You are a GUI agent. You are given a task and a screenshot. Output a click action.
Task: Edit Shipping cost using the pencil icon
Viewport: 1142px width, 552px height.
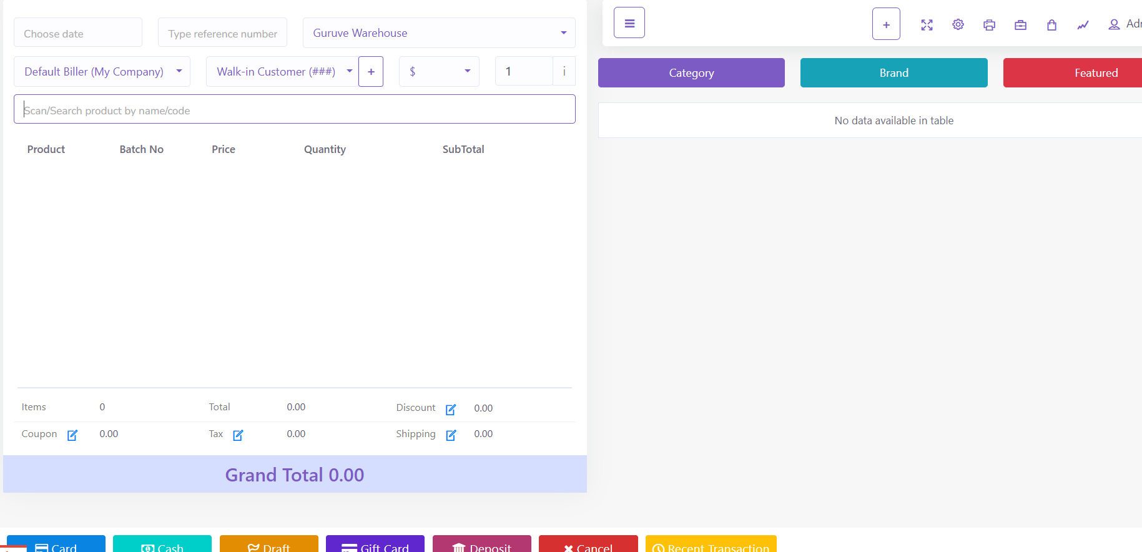pos(451,435)
